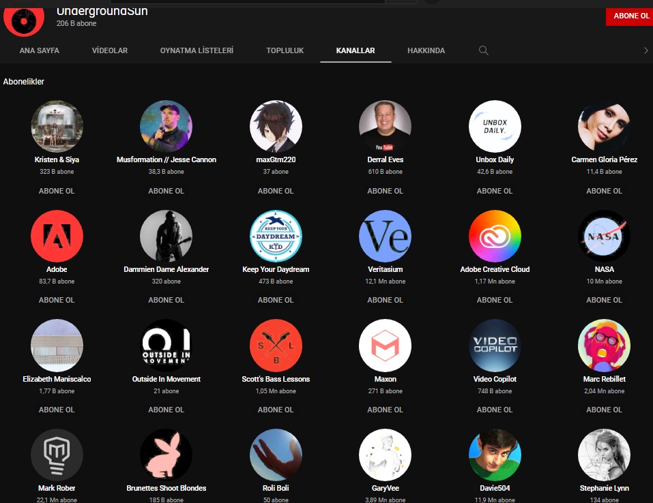Open the Video Copilot channel avatar
This screenshot has height=503, width=653.
(x=495, y=346)
